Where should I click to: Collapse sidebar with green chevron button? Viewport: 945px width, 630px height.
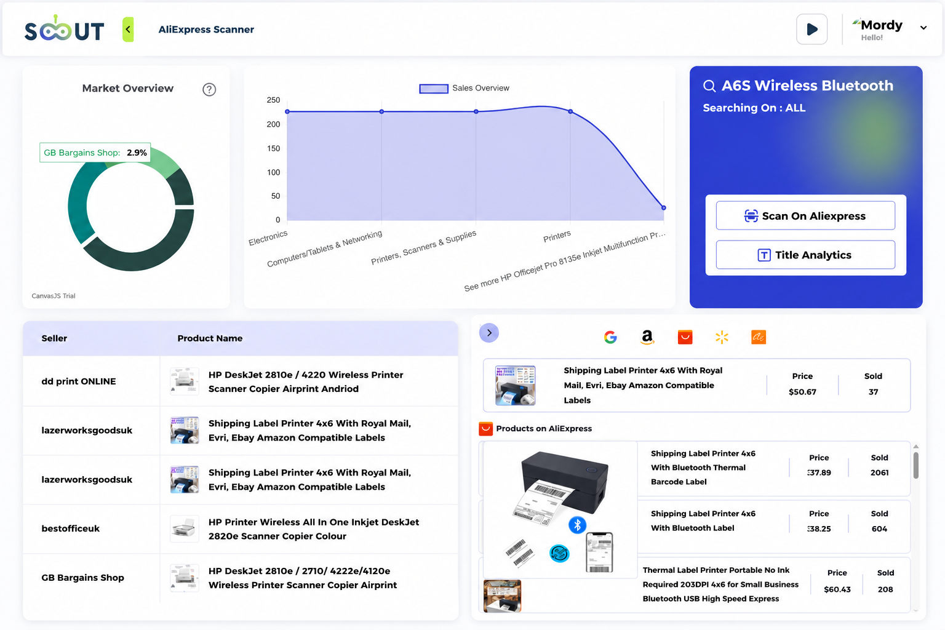128,30
